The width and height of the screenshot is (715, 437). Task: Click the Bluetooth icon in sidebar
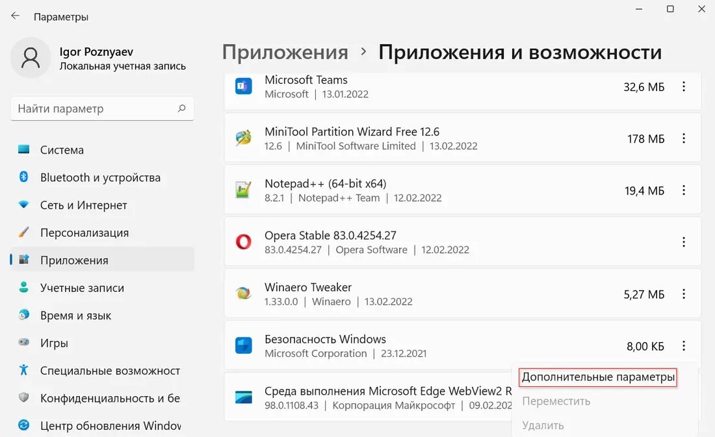pyautogui.click(x=23, y=176)
